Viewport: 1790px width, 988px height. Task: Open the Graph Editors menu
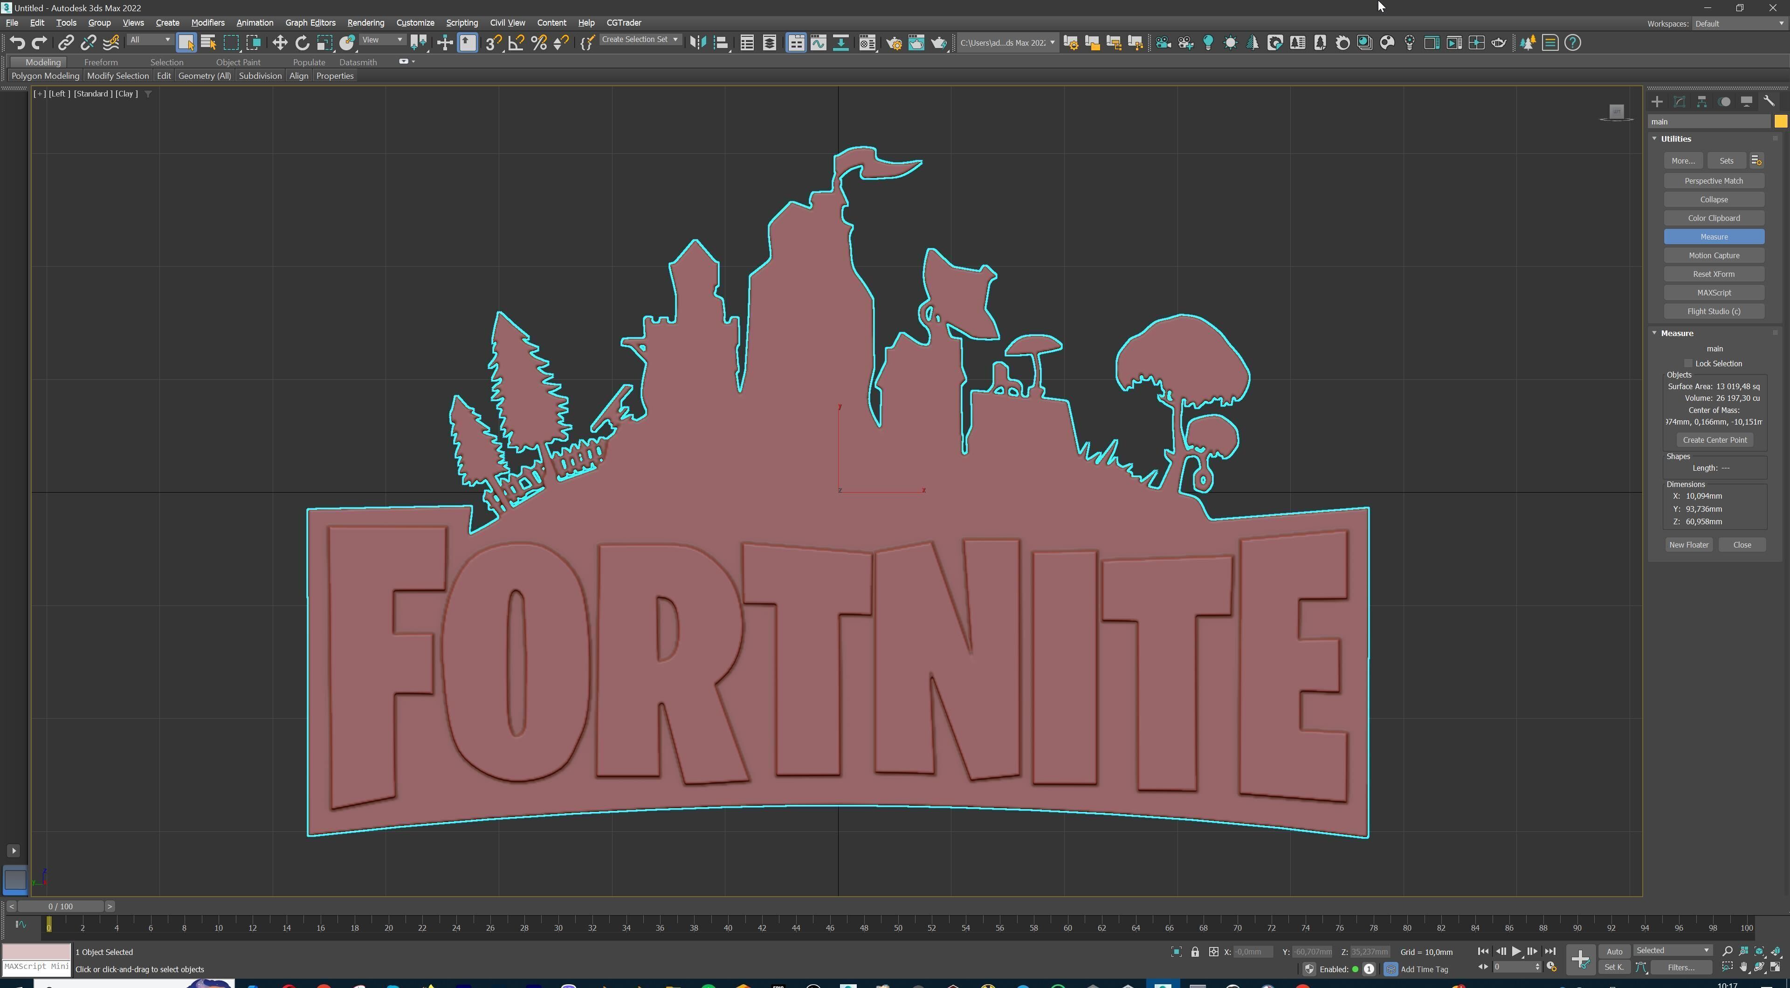tap(310, 23)
